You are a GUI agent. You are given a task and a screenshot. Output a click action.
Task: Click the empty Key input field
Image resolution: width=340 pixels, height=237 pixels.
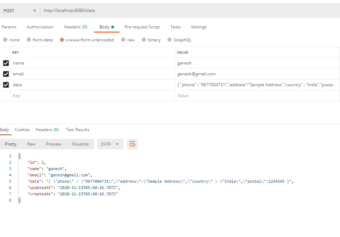pyautogui.click(x=93, y=96)
